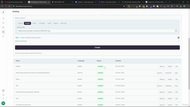Click the IP Adapter FaceID.mp4 name

[23, 105]
